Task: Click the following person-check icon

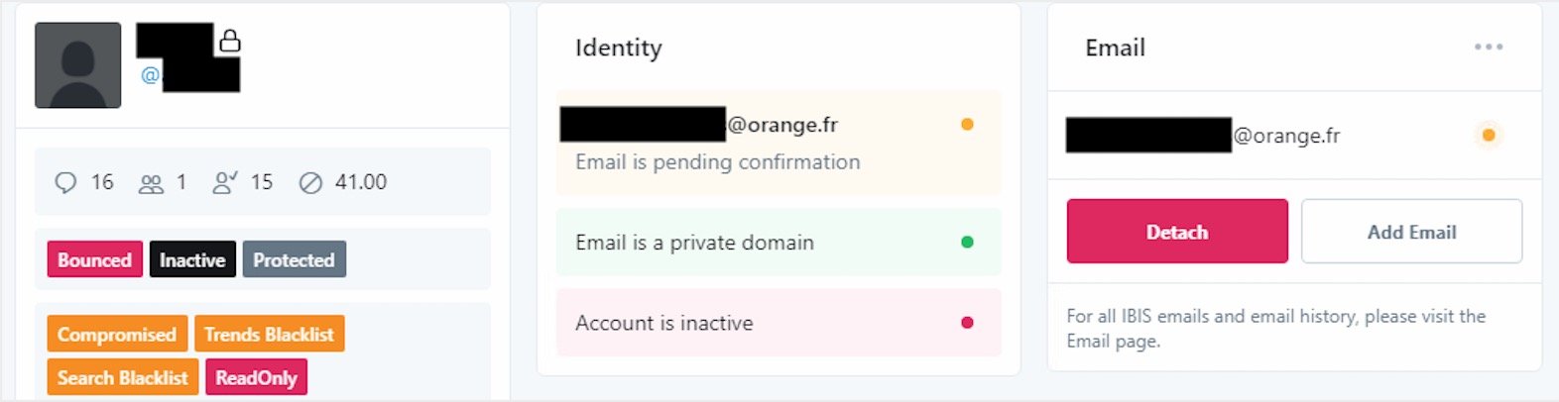Action: (224, 183)
